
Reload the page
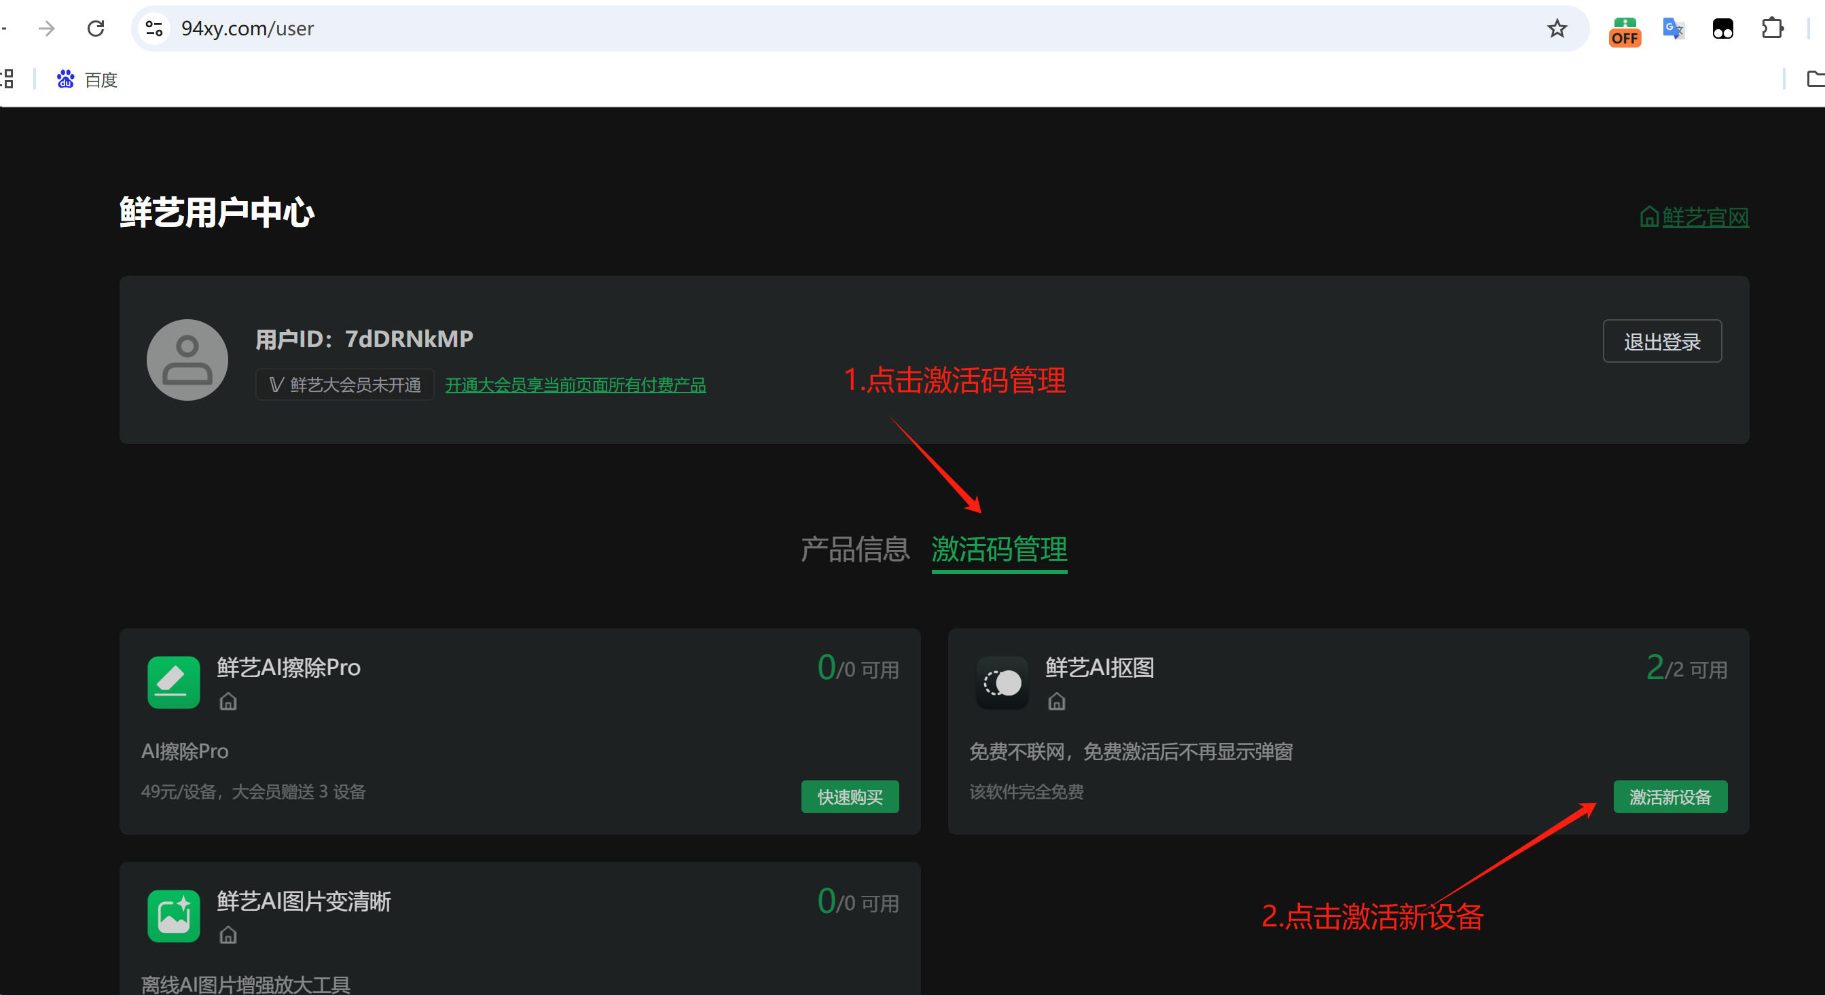coord(96,29)
